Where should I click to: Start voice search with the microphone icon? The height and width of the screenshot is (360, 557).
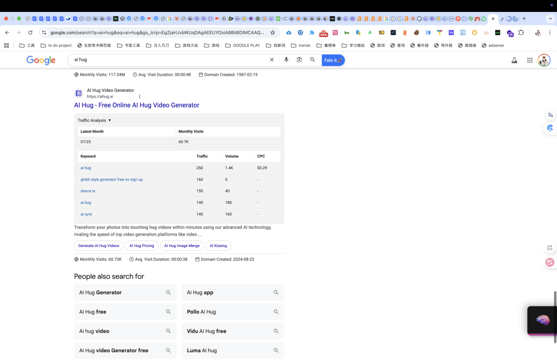click(286, 60)
